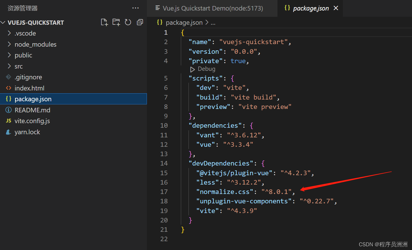Click the "vuejs-quickstart" value
Screen dimensions: 412x250
[x=253, y=42]
